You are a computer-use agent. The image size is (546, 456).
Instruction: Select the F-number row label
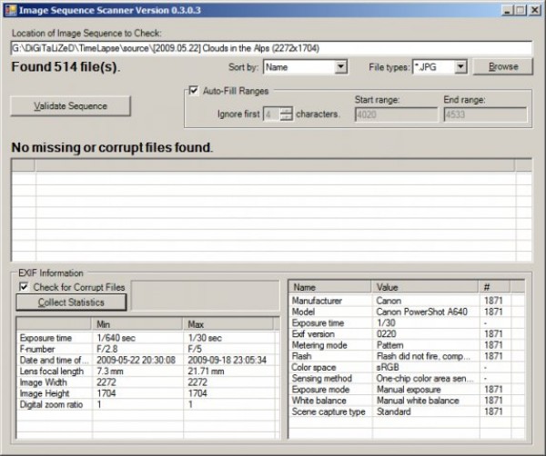[x=37, y=349]
